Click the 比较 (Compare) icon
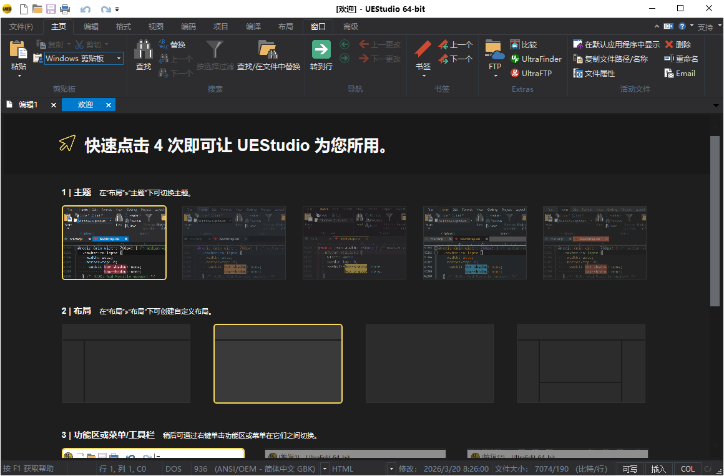This screenshot has width=724, height=476. click(523, 44)
